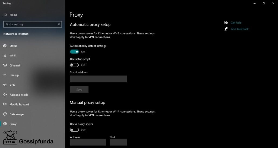The image size is (278, 148).
Task: Close the Settings window
Action: point(273,3)
